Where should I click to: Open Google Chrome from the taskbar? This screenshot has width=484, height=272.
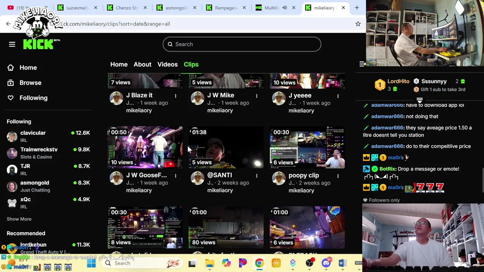[x=259, y=263]
